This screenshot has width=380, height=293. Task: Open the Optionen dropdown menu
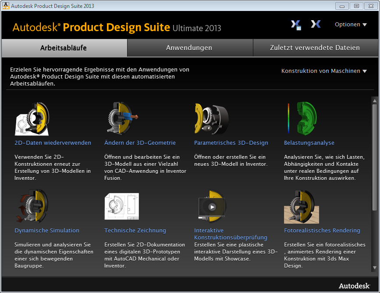pyautogui.click(x=351, y=25)
